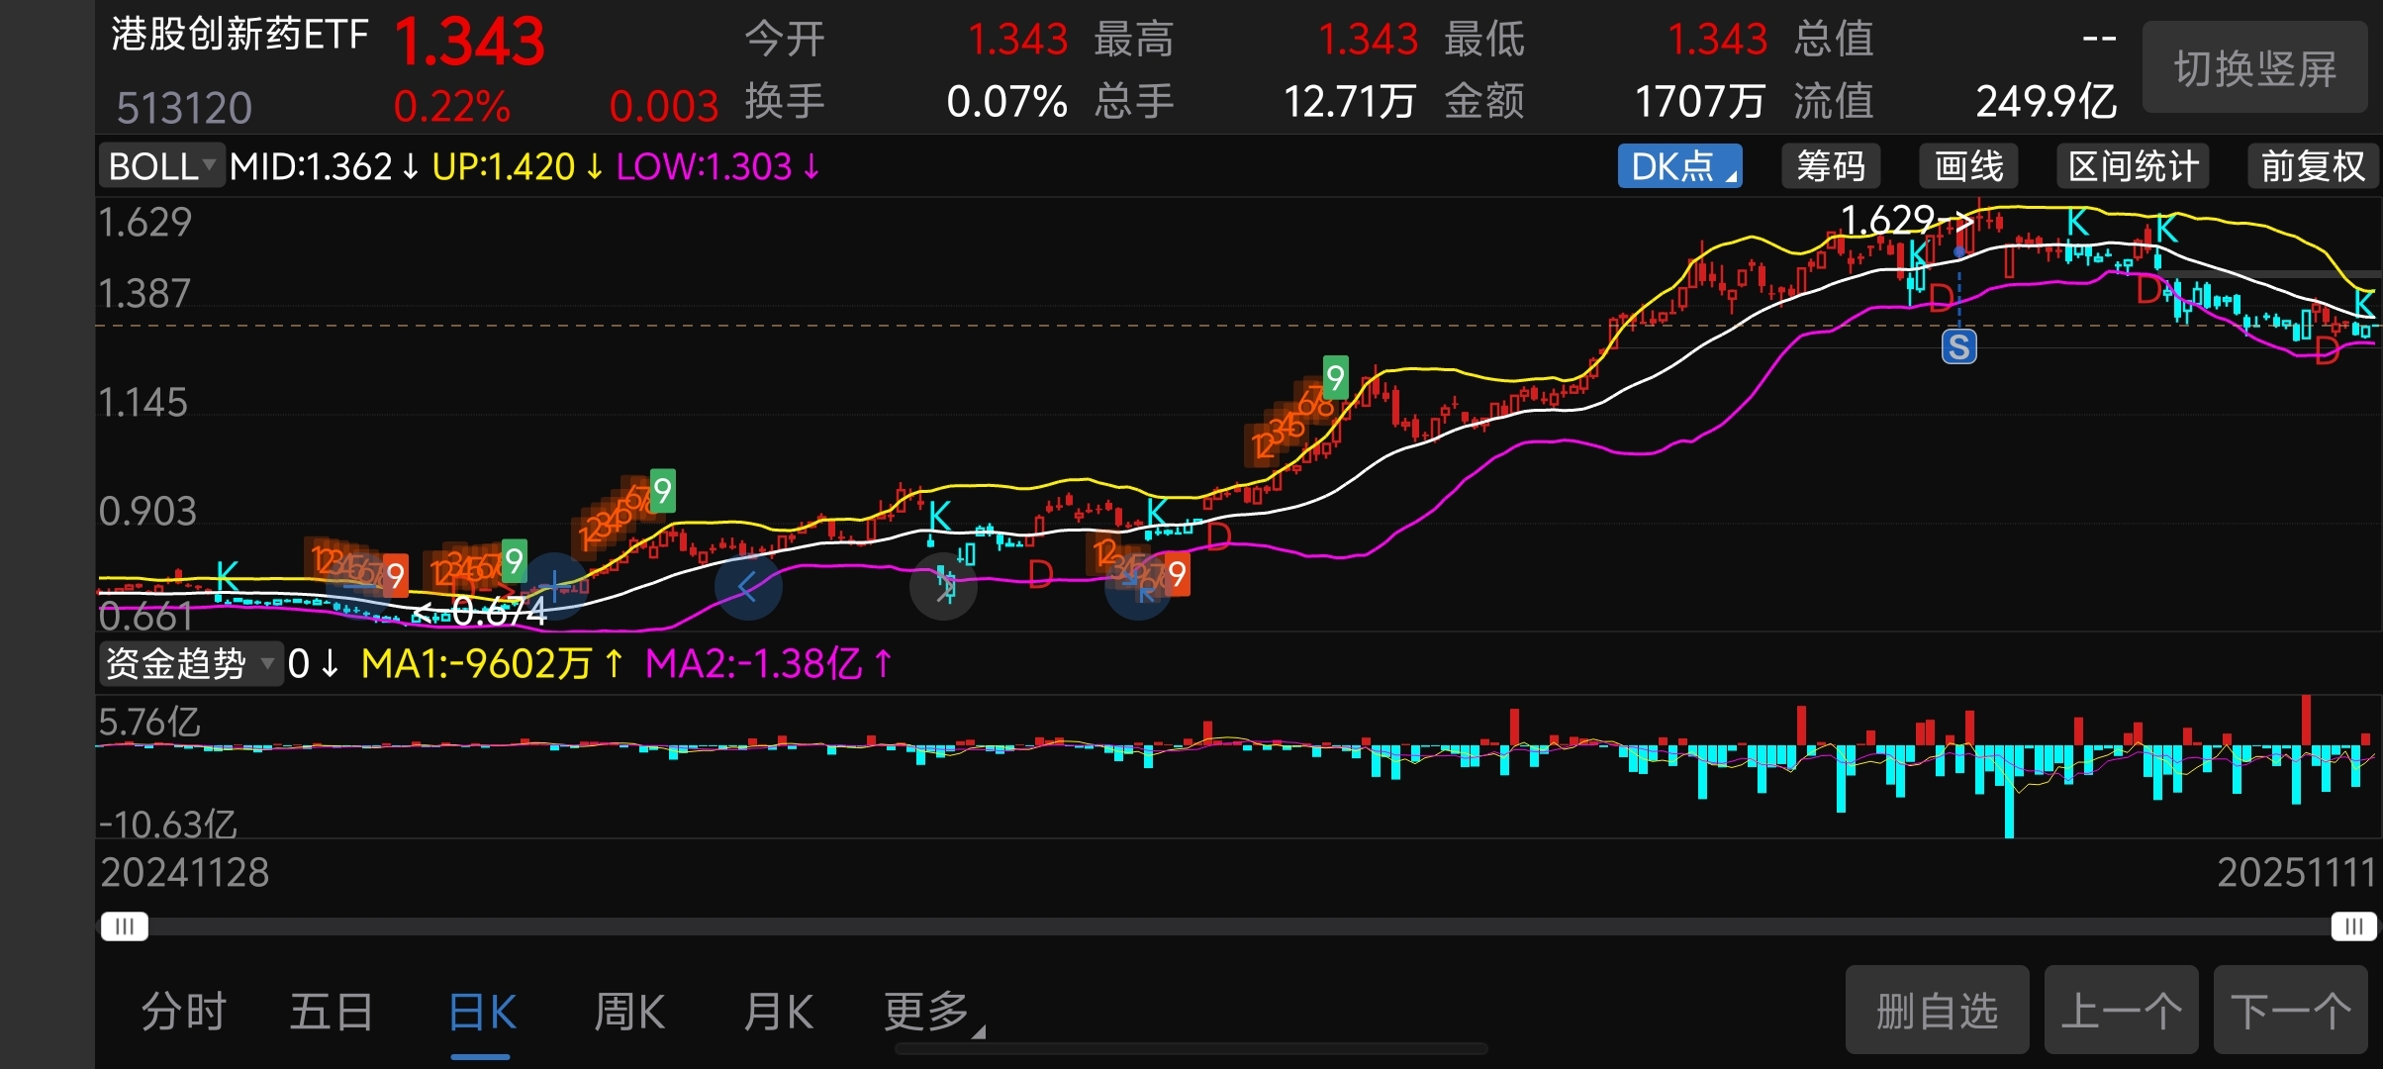Screen dimensions: 2383x1069
Task: Tap the inward-arrows zoom-out circle on the chart
Action: (x=1138, y=587)
